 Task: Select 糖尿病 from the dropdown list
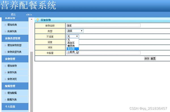coord(73,46)
